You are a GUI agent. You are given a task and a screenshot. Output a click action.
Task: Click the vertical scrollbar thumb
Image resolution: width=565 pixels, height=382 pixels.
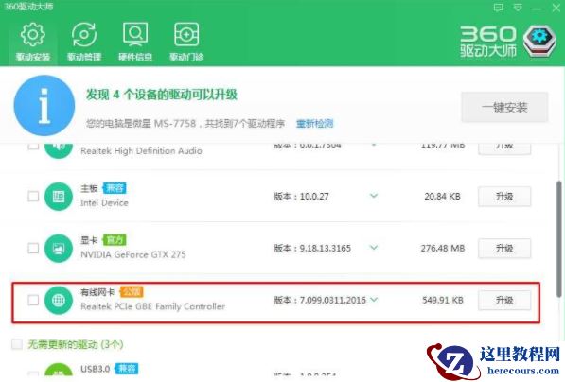coord(559,239)
